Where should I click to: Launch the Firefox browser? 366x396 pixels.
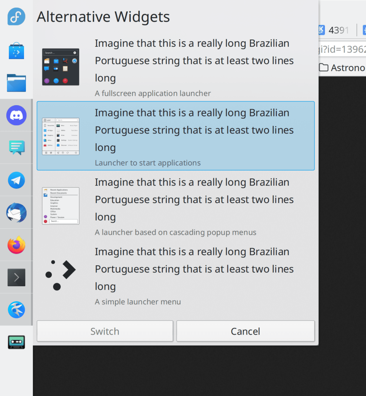click(16, 245)
